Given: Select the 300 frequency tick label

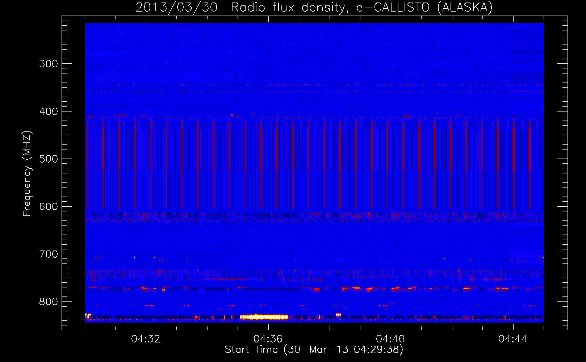Looking at the screenshot, I should pos(49,64).
